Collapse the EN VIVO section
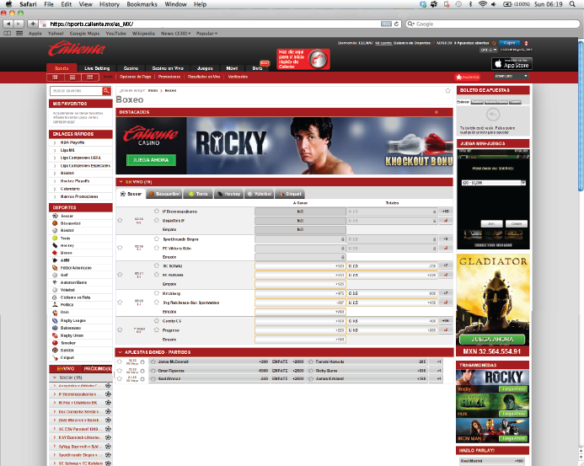Screen dimensions: 584x466 (x=121, y=182)
